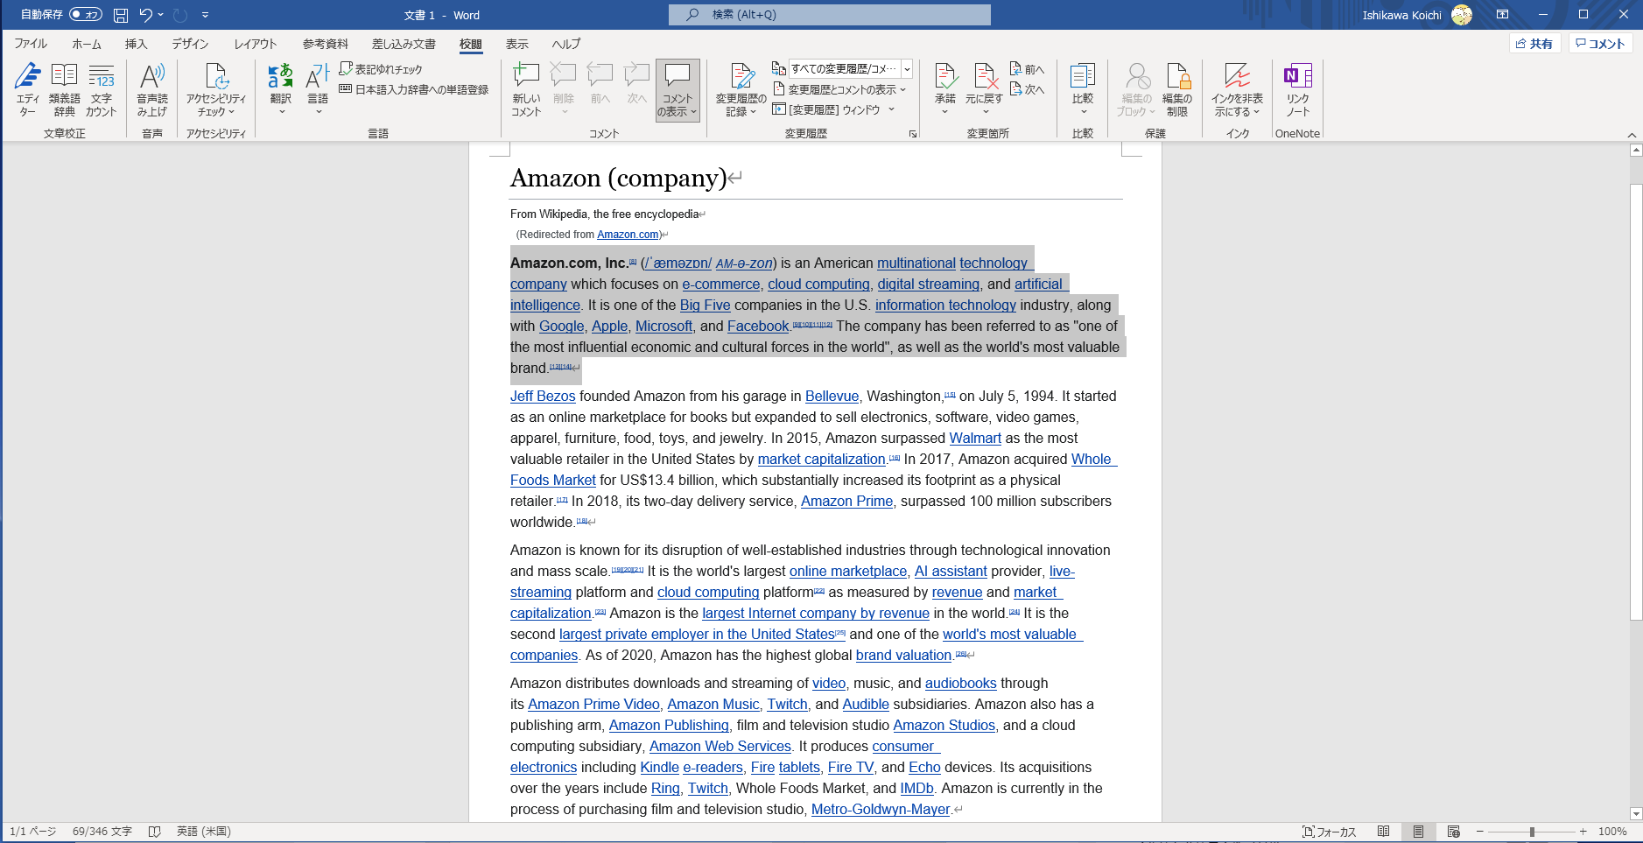Switch to the 挿入 tab
Image resolution: width=1643 pixels, height=843 pixels.
point(136,44)
